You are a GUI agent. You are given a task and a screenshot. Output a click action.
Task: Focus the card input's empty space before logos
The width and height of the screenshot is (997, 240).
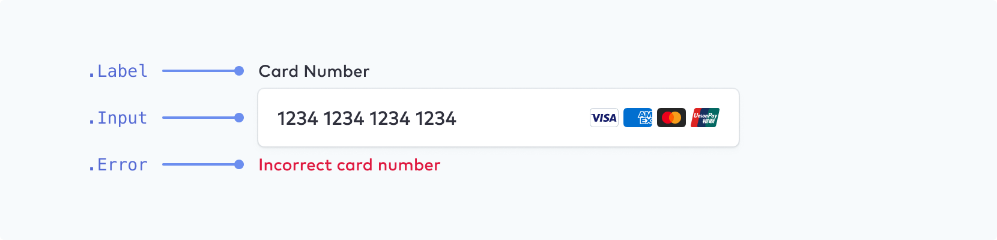[x=523, y=118]
